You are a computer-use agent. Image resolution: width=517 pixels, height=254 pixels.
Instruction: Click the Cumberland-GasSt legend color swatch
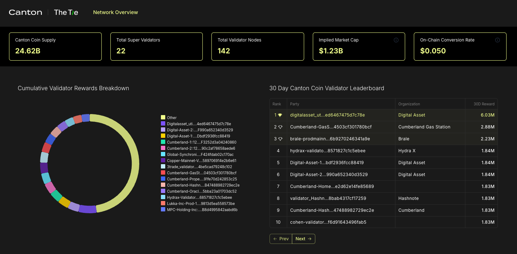point(163,173)
